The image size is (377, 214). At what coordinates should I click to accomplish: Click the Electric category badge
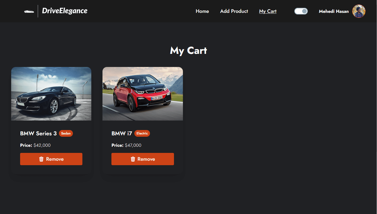[x=142, y=133]
